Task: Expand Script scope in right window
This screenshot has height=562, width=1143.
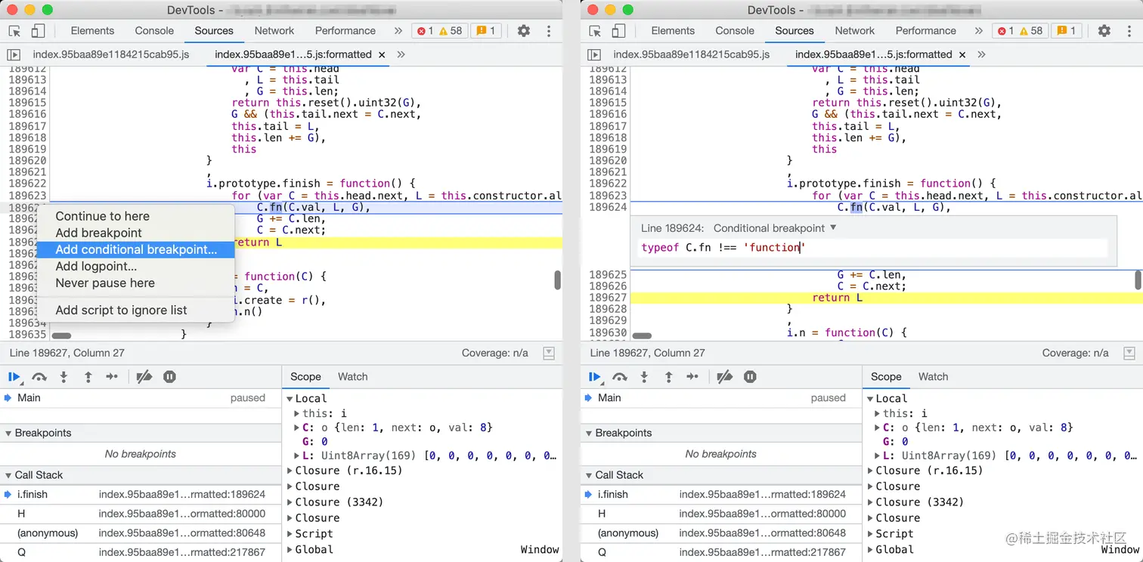Action: click(870, 534)
